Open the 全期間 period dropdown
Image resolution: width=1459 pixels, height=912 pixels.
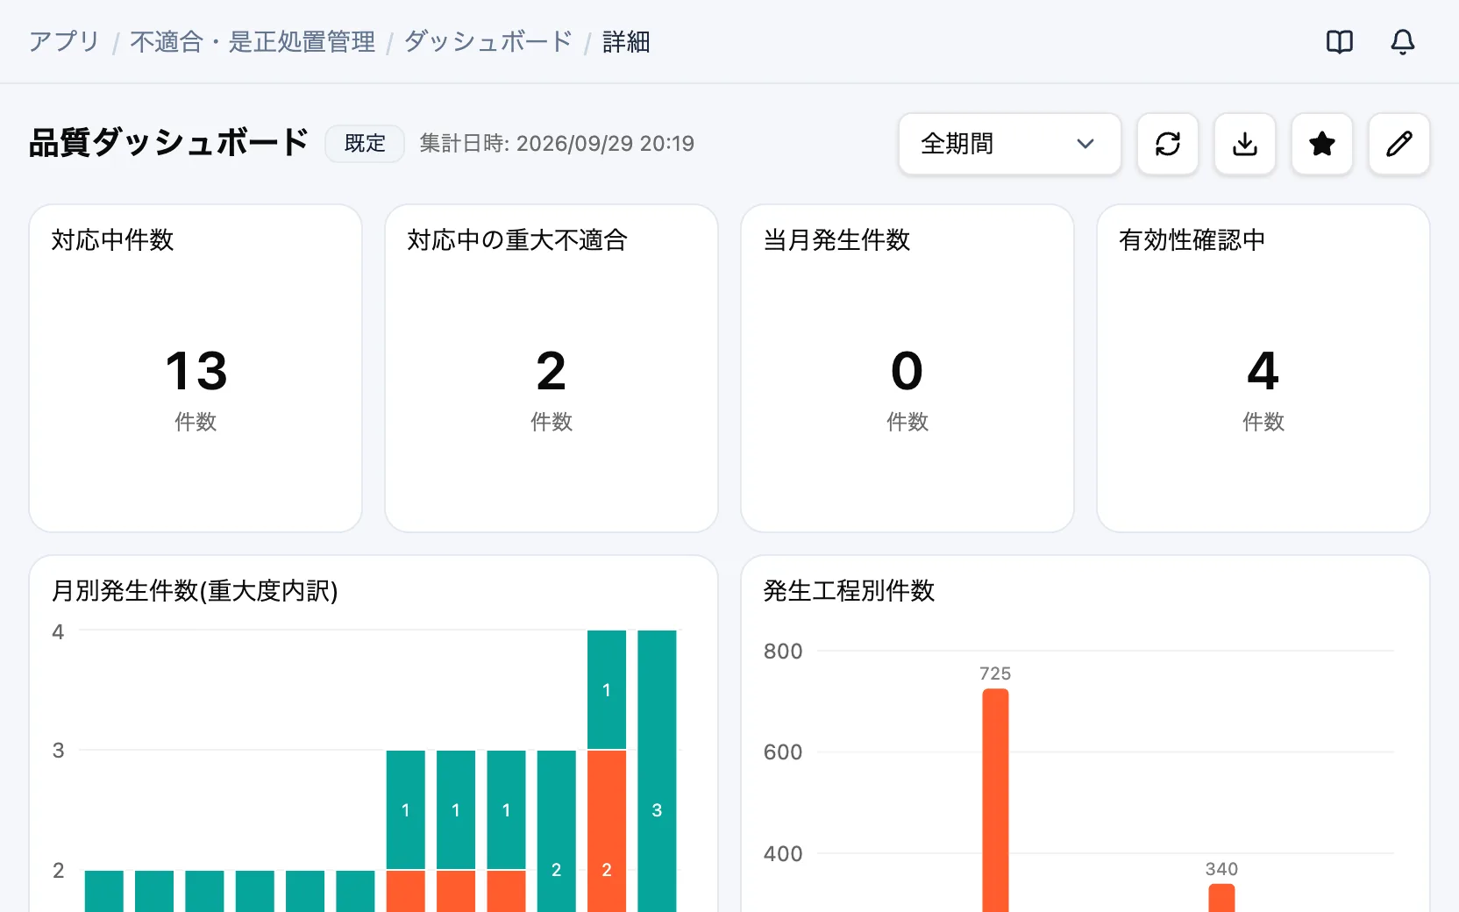(1009, 144)
